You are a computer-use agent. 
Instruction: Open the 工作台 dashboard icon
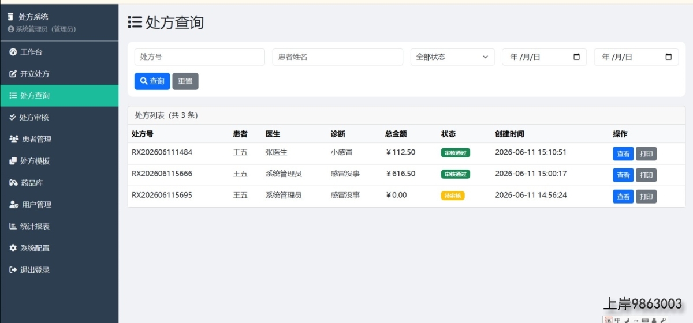13,52
